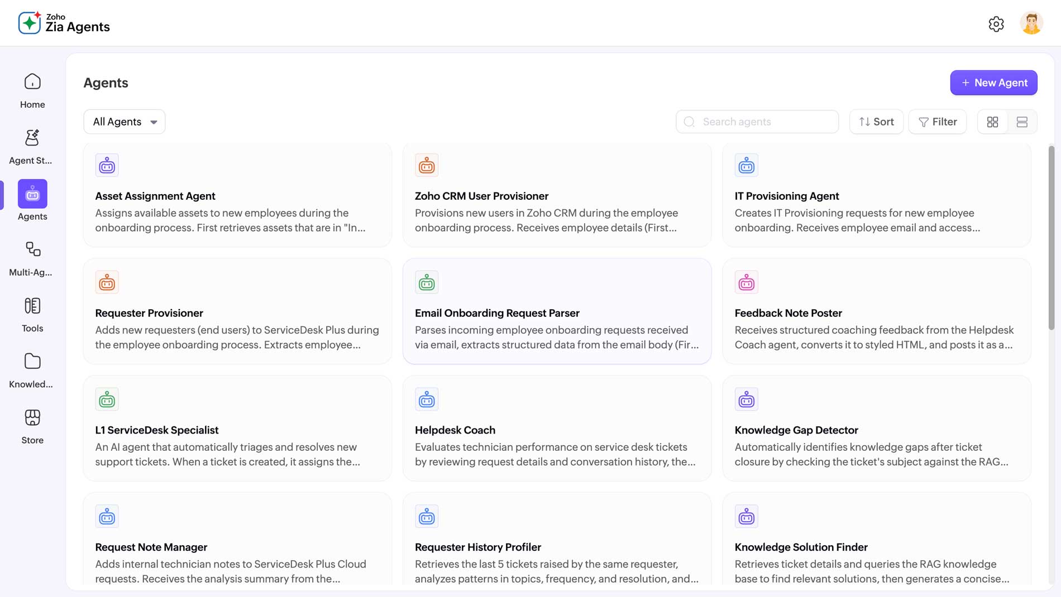Open the Sort options
The image size is (1061, 597).
[876, 122]
